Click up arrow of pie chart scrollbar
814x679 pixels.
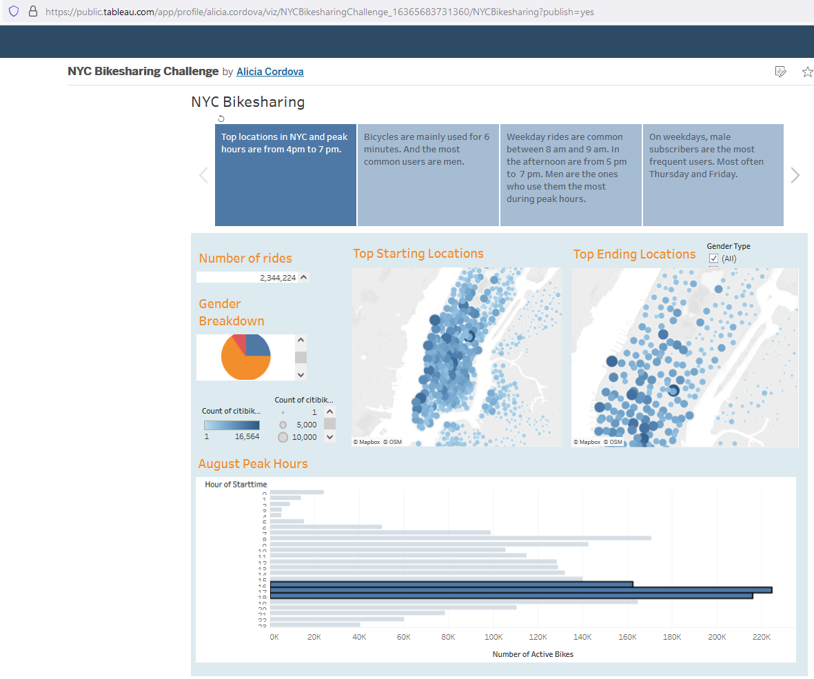pyautogui.click(x=301, y=341)
